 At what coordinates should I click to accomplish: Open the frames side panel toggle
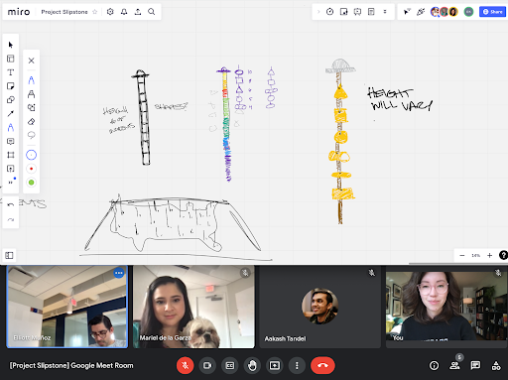9,255
